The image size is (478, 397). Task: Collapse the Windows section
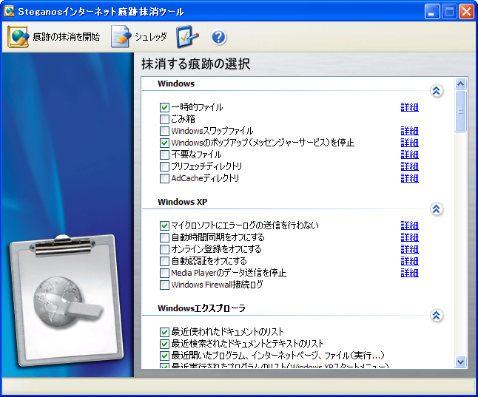coord(437,90)
